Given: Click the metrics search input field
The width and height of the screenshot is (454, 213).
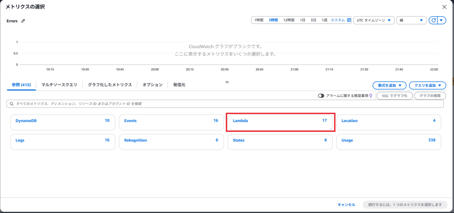Looking at the screenshot, I should [226, 104].
